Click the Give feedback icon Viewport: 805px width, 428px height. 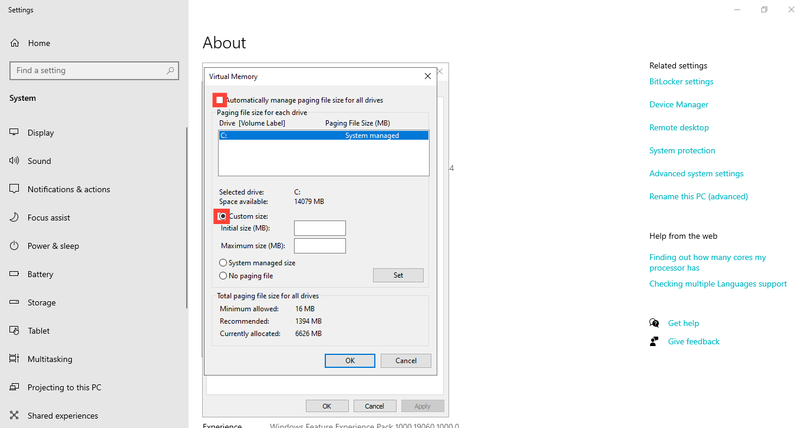[654, 341]
